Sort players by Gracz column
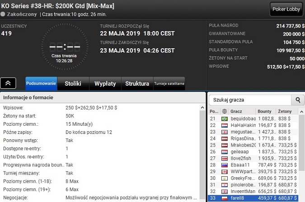 coord(242,111)
